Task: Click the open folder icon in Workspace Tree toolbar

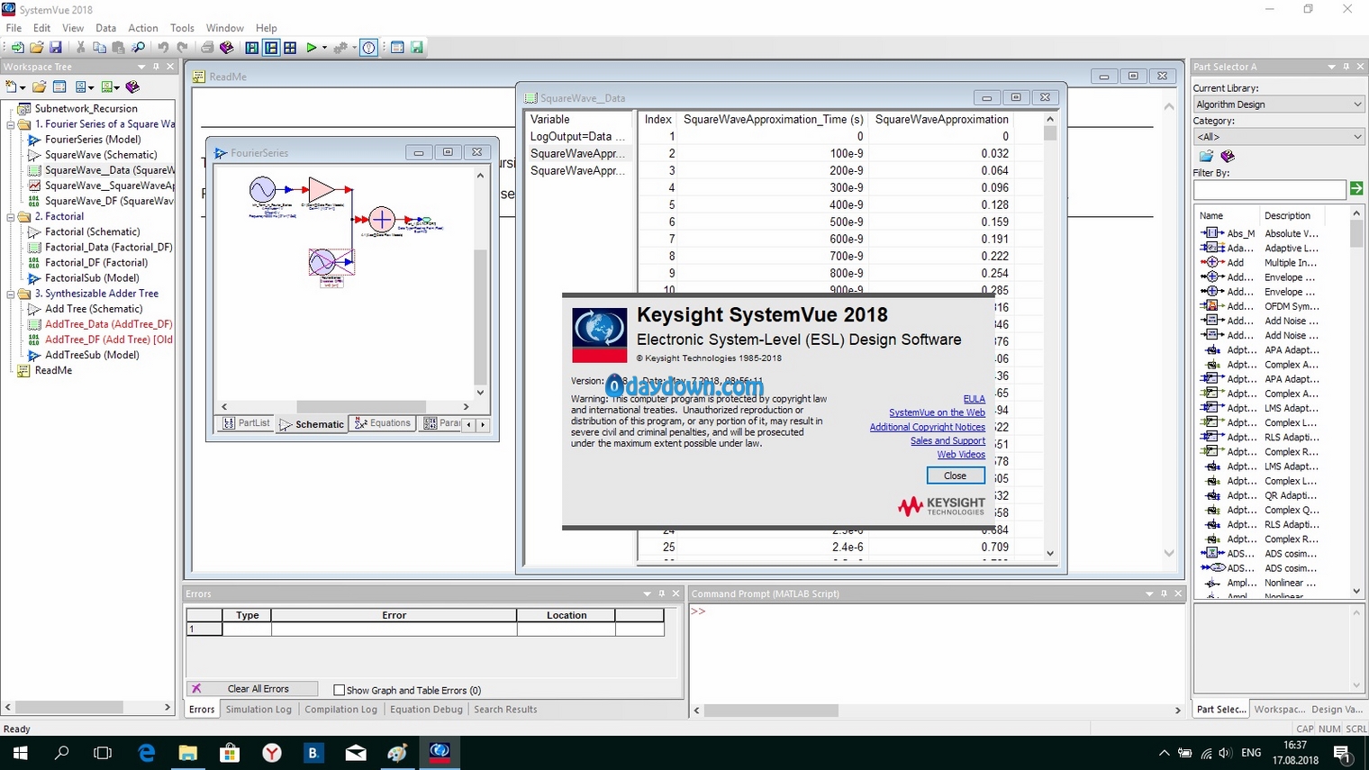Action: click(x=39, y=86)
